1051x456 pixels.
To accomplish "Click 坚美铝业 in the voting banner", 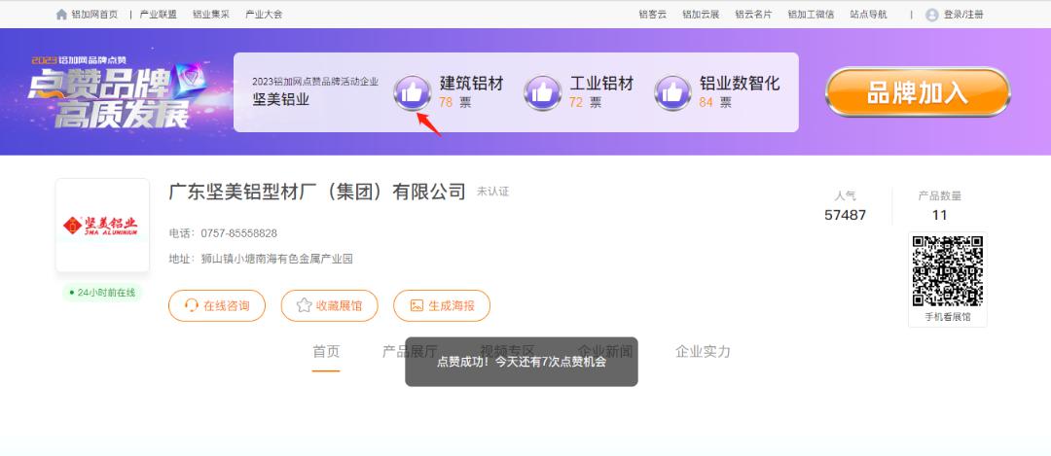I will coord(281,100).
